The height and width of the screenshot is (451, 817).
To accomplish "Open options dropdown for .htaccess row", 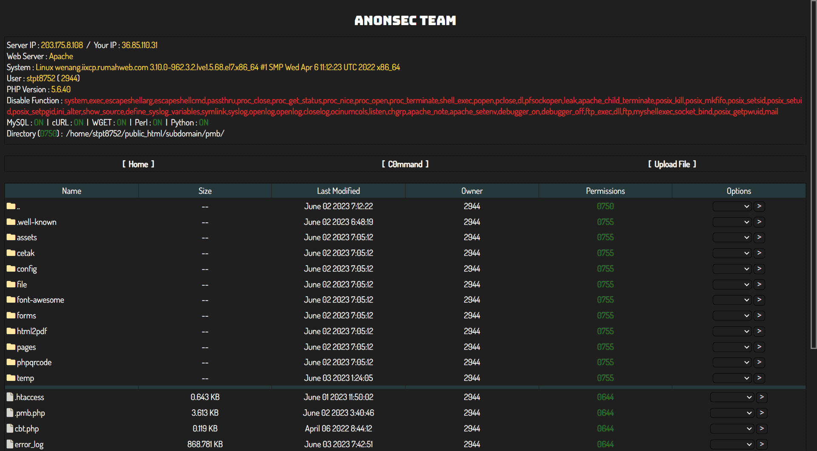I will click(x=732, y=397).
